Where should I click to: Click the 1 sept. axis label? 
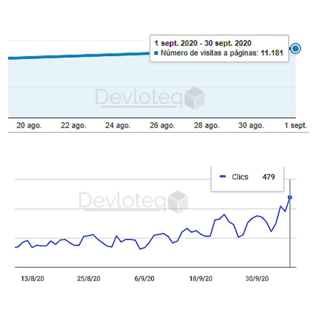[296, 126]
